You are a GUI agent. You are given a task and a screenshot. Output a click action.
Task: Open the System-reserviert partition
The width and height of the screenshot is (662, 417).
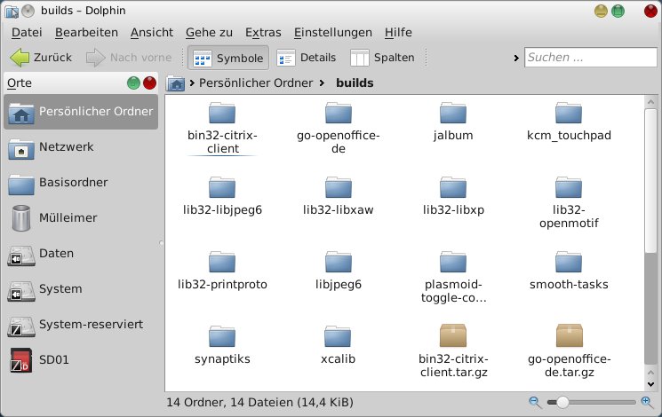point(81,324)
